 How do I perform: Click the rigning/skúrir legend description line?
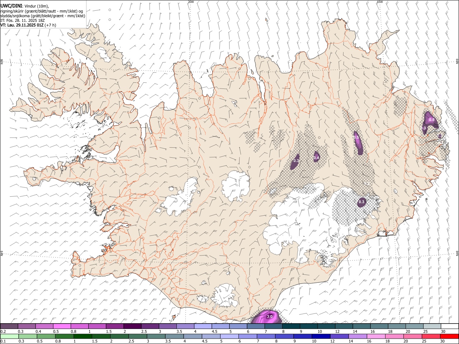42,11
